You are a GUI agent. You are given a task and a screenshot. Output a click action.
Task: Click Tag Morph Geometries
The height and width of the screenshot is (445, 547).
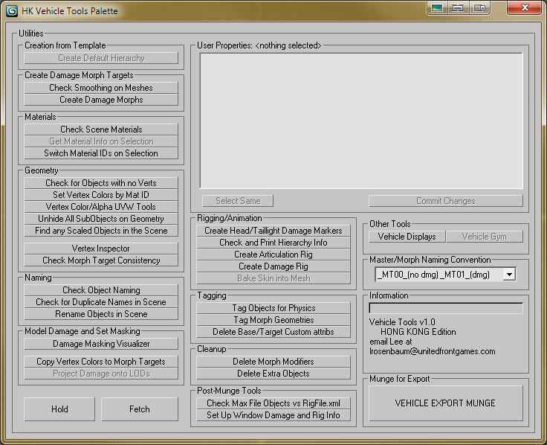[x=273, y=320]
